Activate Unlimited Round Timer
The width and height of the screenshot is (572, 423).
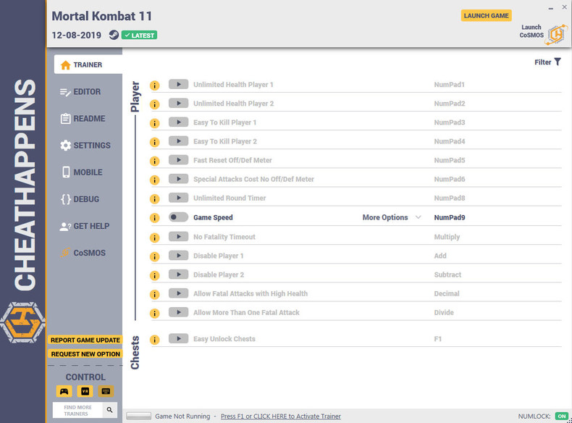pyautogui.click(x=178, y=198)
